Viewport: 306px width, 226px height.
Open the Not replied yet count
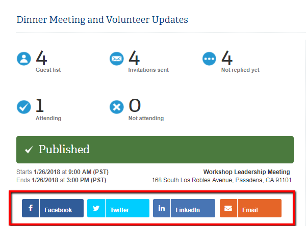point(227,58)
